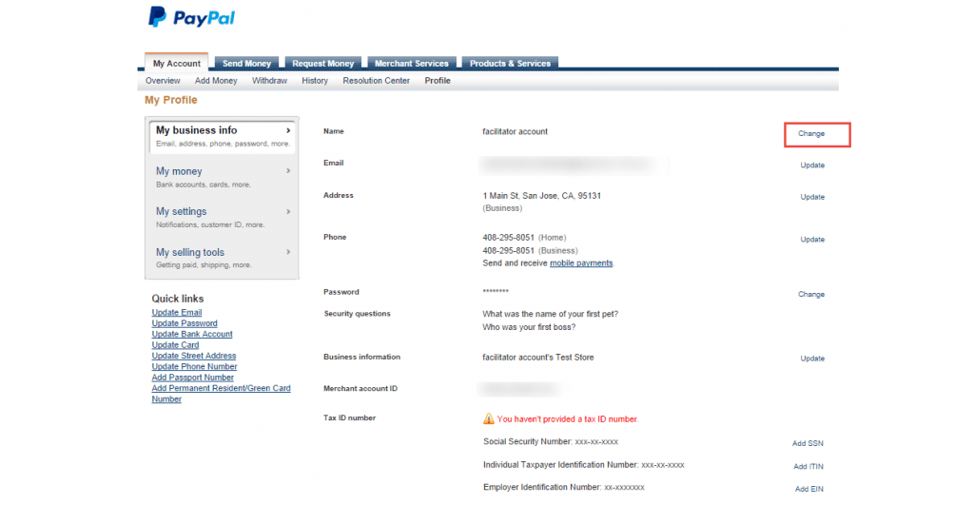The height and width of the screenshot is (524, 974).
Task: Open Products & Services tab
Action: [510, 64]
